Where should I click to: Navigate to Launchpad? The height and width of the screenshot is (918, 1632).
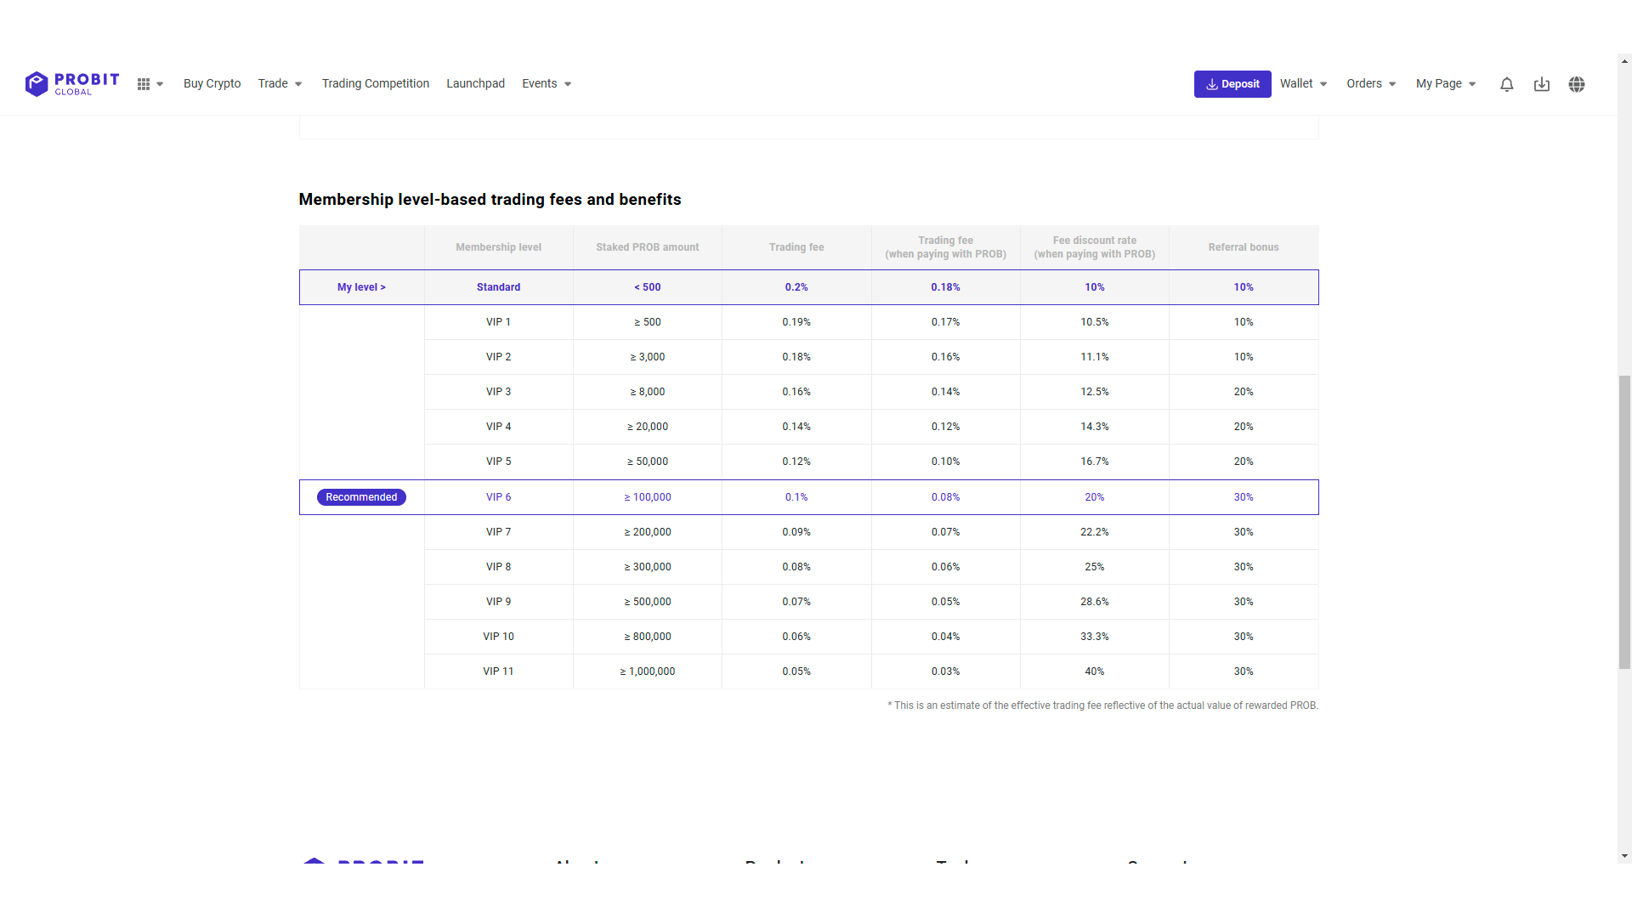coord(476,83)
